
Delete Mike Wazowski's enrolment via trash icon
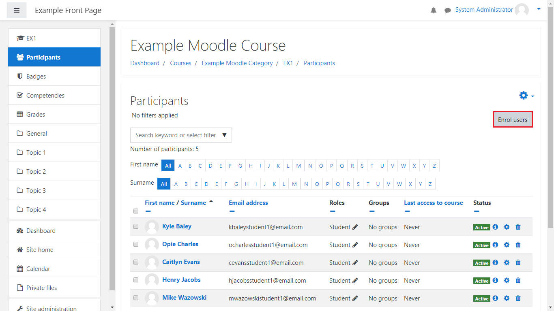[518, 298]
